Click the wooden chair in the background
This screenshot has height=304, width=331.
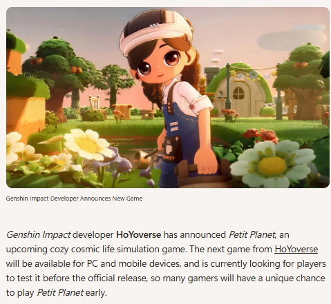point(95,102)
